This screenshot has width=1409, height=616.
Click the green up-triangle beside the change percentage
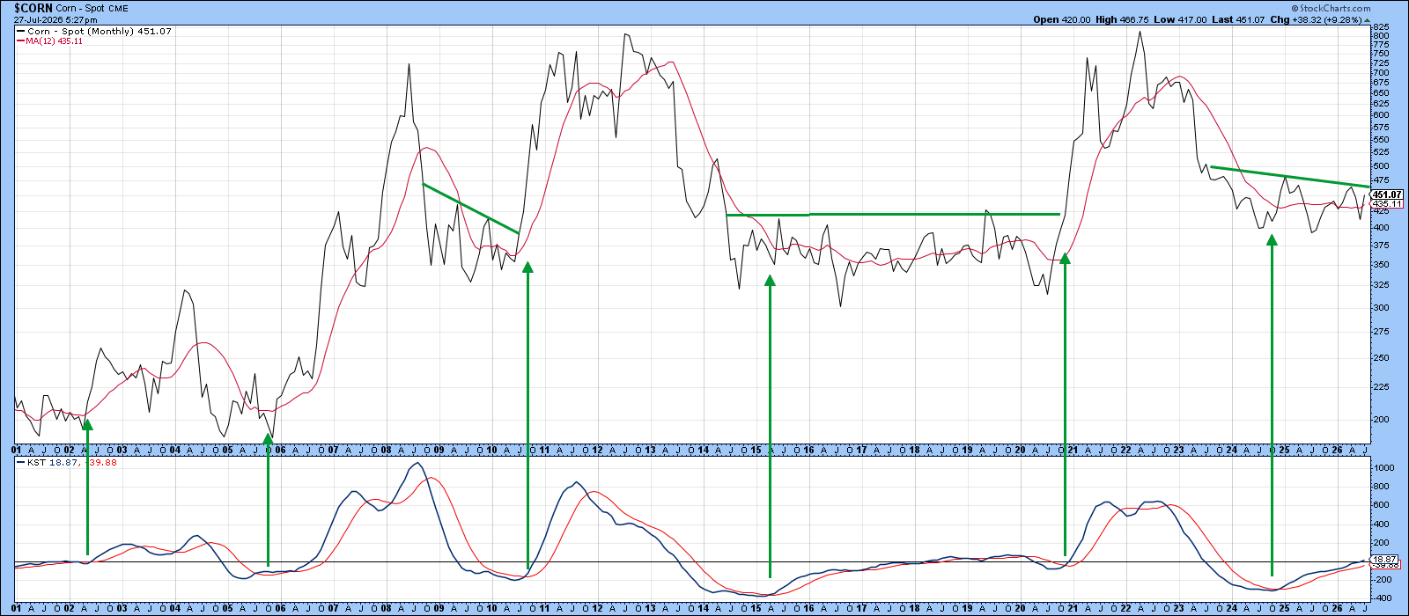(x=1367, y=19)
